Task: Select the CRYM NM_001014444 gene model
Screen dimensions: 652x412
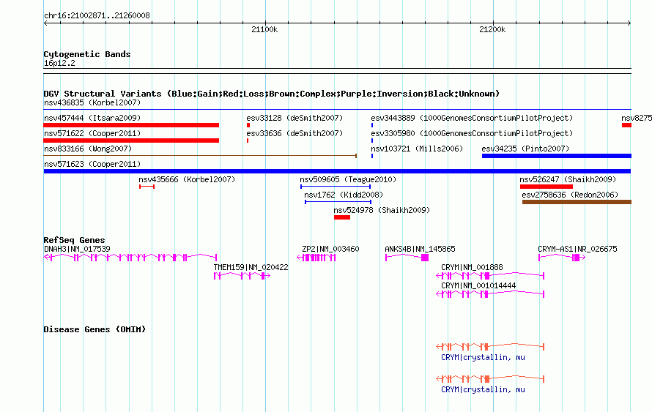Action: [x=490, y=294]
